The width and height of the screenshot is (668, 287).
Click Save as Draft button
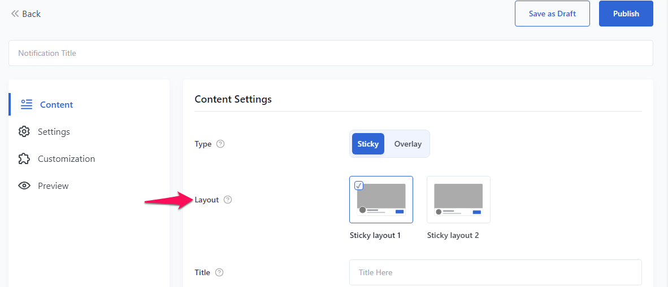pos(552,14)
